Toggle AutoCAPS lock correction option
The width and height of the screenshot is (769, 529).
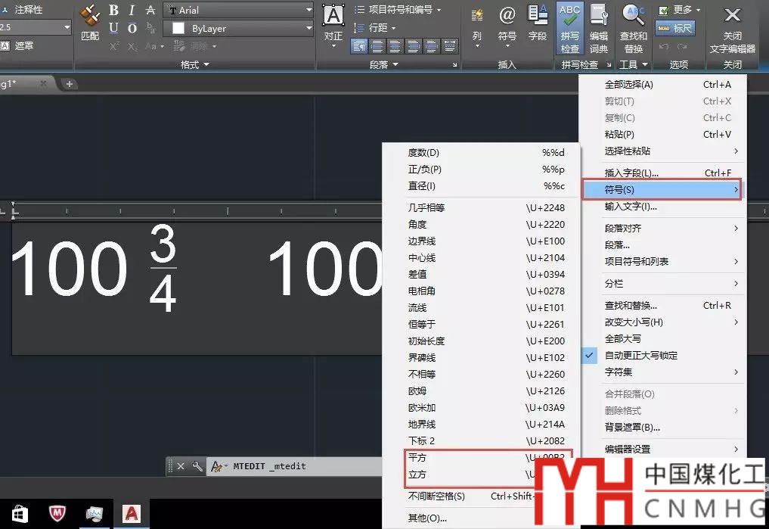coord(640,356)
